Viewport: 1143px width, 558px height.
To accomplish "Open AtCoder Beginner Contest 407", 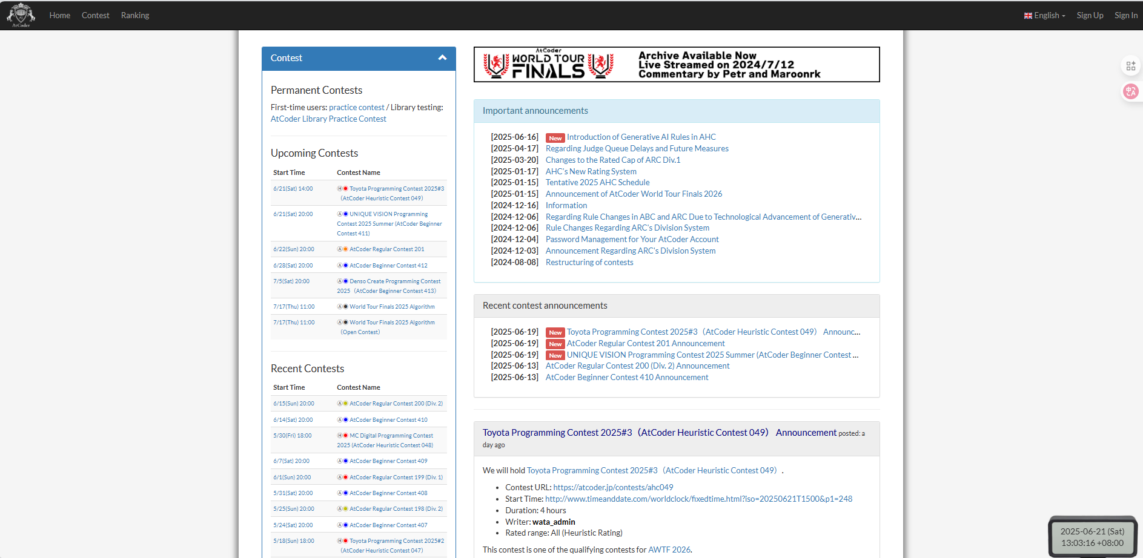I will (x=388, y=525).
